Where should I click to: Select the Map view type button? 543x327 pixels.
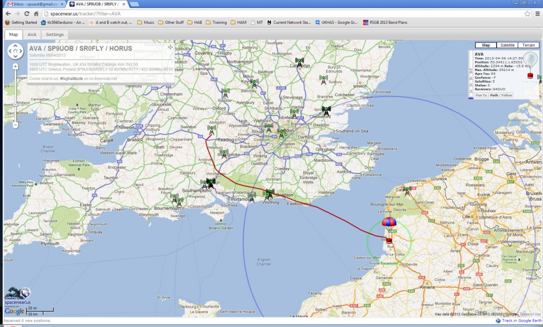point(486,45)
